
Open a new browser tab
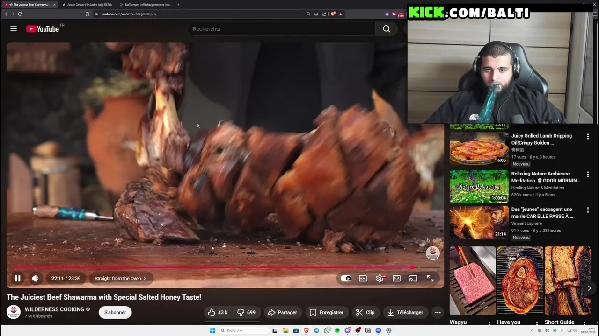(178, 5)
